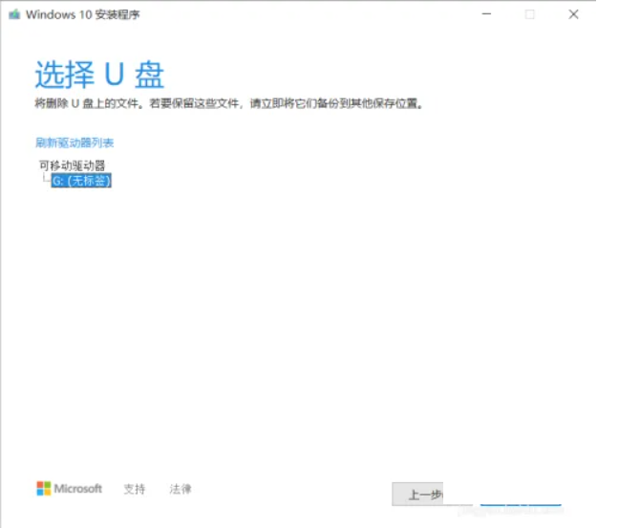This screenshot has width=619, height=528.
Task: Click the four-color Microsoft logo squares
Action: pyautogui.click(x=43, y=488)
